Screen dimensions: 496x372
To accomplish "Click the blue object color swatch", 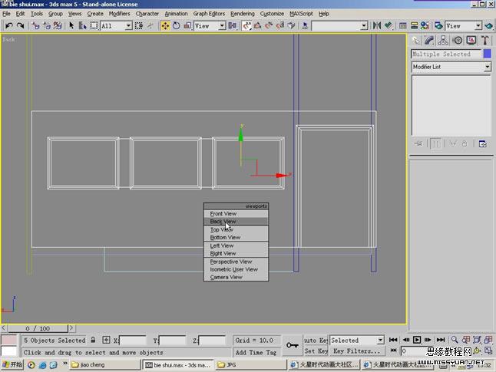I will (x=487, y=54).
